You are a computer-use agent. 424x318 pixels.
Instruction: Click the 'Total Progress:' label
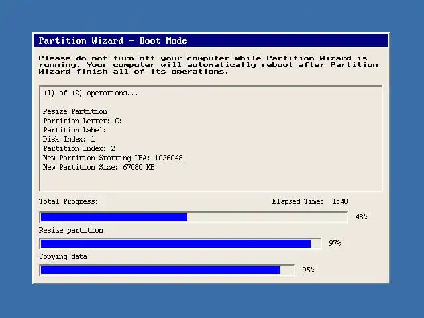tap(68, 201)
